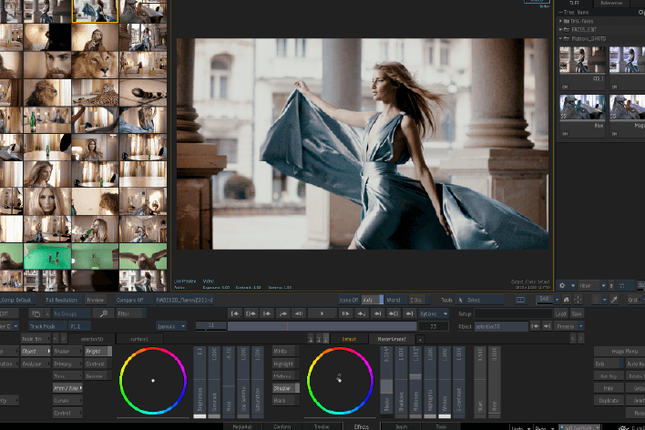The width and height of the screenshot is (645, 430).
Task: Click the Select arrow tool field
Action: click(x=480, y=300)
